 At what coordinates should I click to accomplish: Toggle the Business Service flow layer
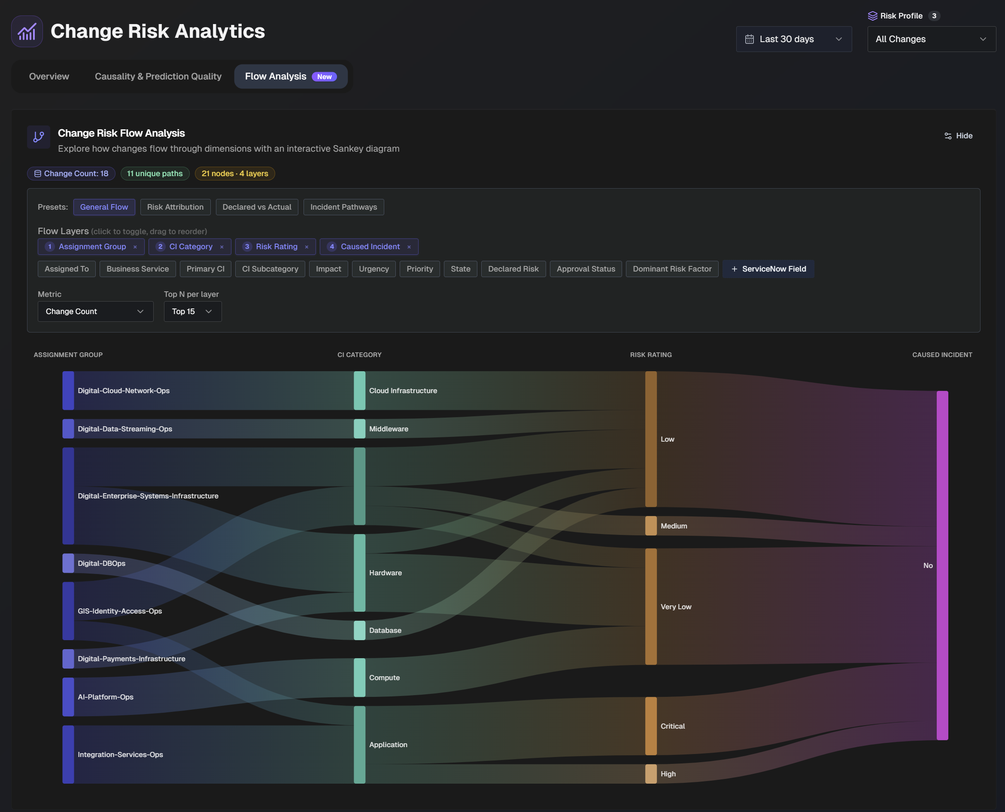click(x=137, y=269)
